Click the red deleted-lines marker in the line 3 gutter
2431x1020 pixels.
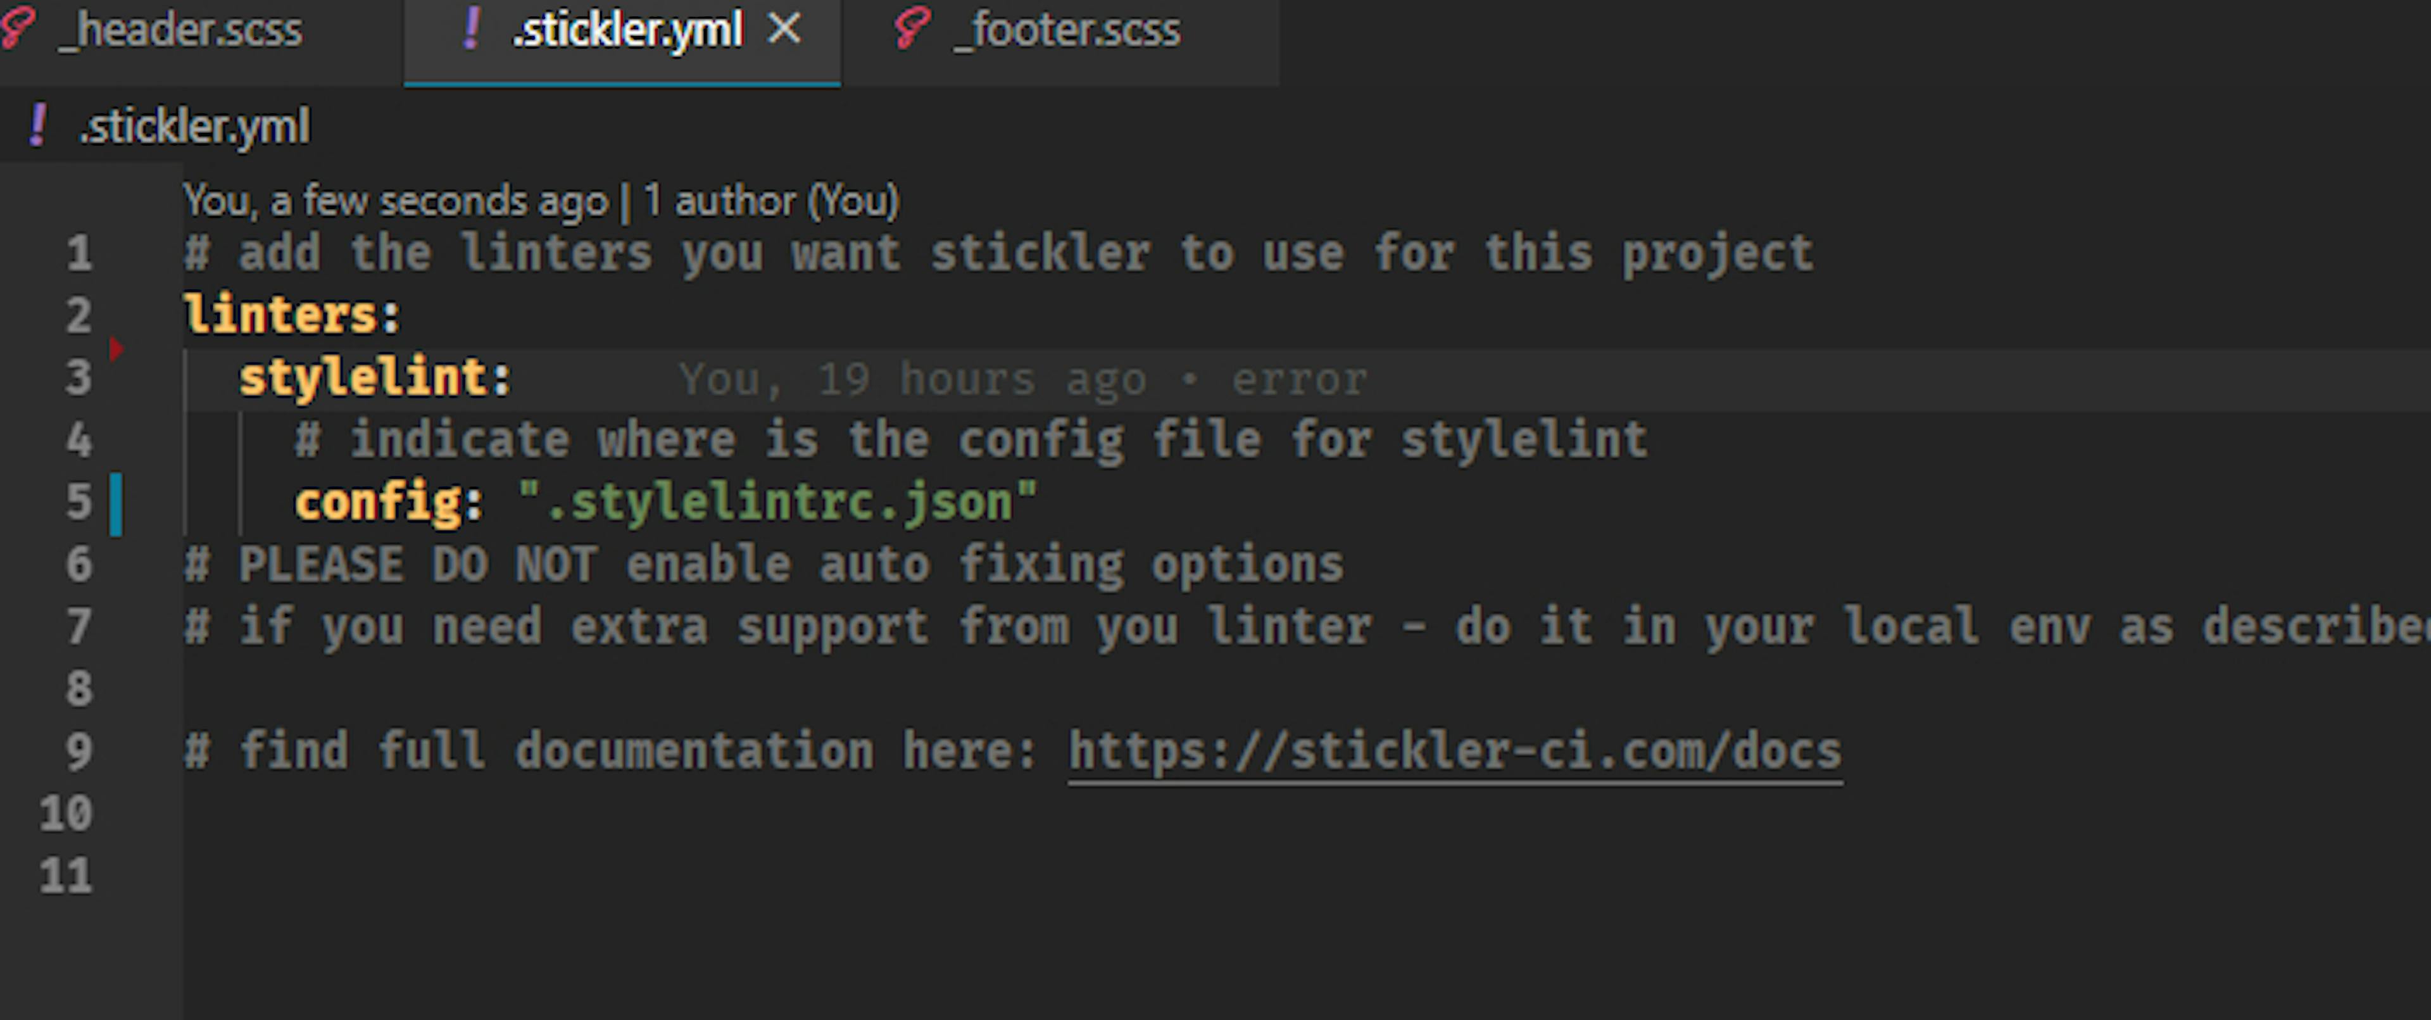pos(116,348)
